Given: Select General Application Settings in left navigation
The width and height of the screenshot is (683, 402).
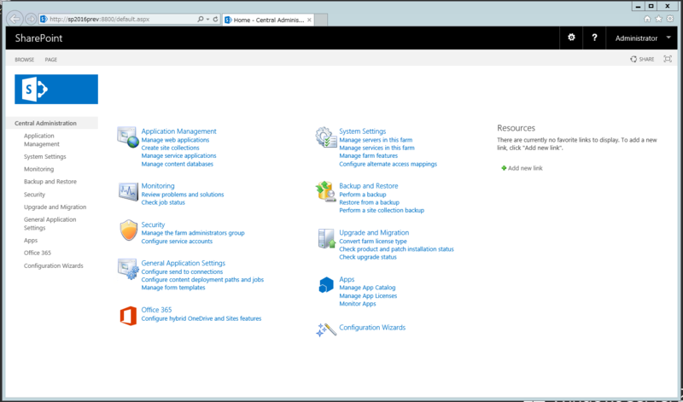Looking at the screenshot, I should click(x=50, y=224).
